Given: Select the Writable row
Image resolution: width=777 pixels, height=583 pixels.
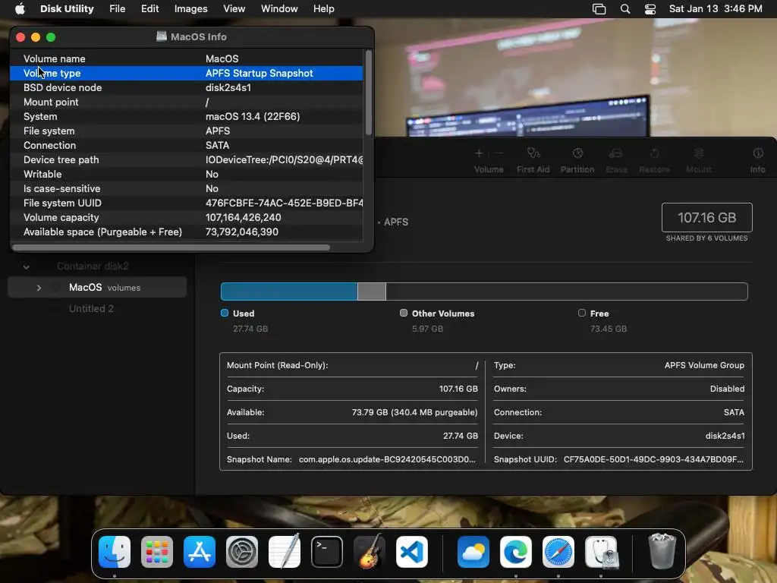Looking at the screenshot, I should (x=187, y=174).
